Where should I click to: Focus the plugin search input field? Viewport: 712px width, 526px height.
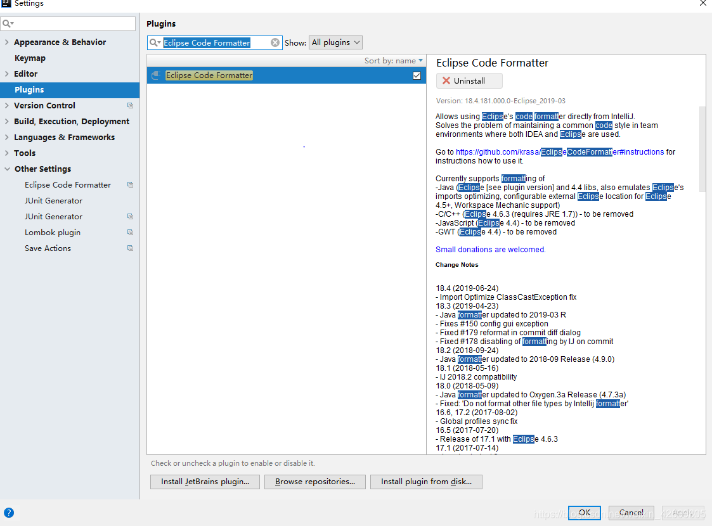click(215, 42)
